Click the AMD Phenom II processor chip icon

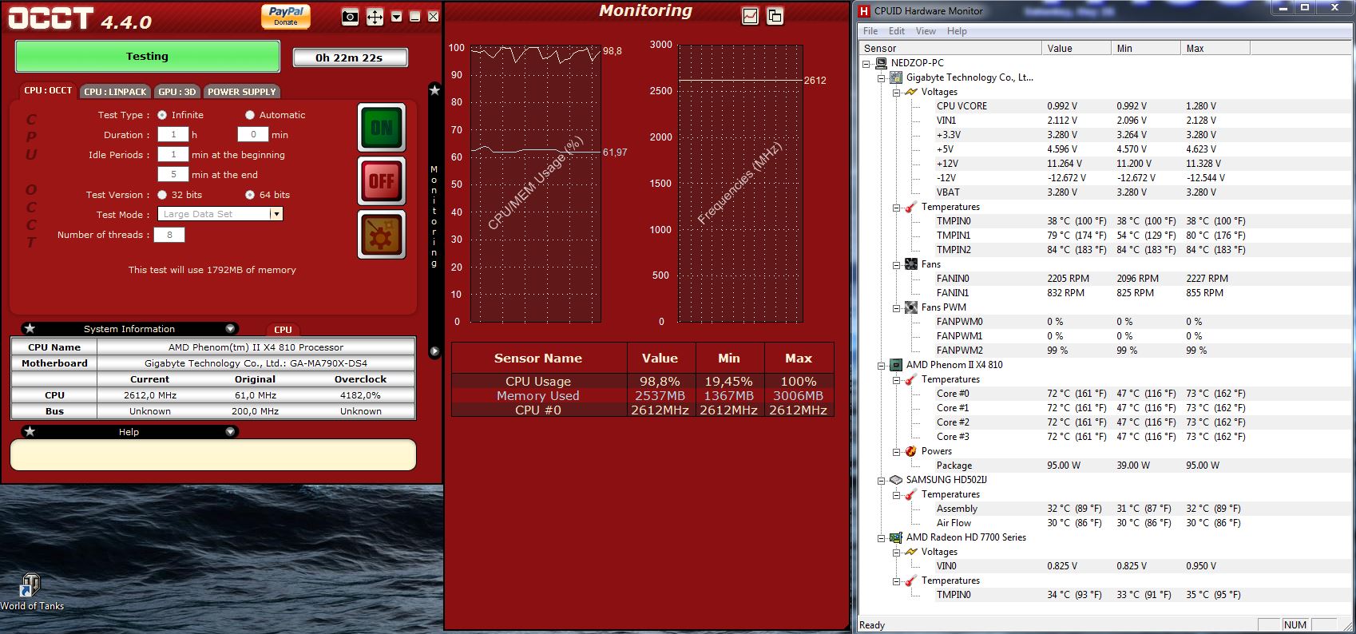(x=896, y=365)
